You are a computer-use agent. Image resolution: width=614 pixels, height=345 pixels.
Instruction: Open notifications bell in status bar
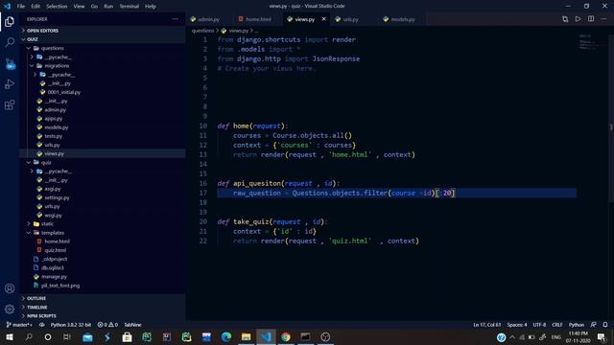[605, 325]
